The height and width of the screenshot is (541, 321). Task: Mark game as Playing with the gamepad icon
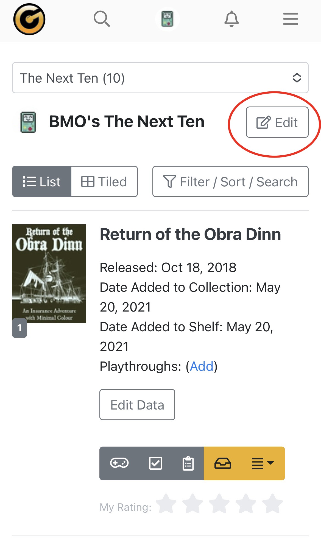pyautogui.click(x=119, y=463)
